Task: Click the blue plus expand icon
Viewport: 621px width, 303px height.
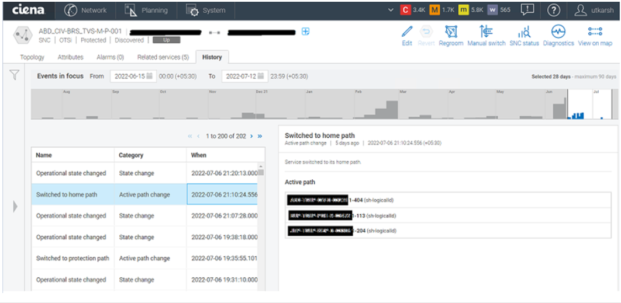Action: coord(305,32)
